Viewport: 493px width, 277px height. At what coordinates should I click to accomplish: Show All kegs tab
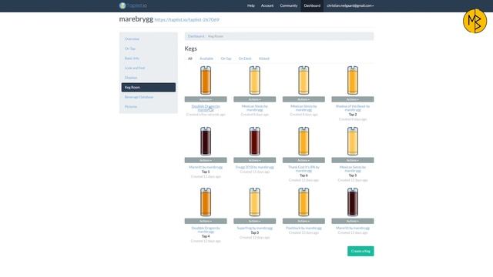[190, 58]
